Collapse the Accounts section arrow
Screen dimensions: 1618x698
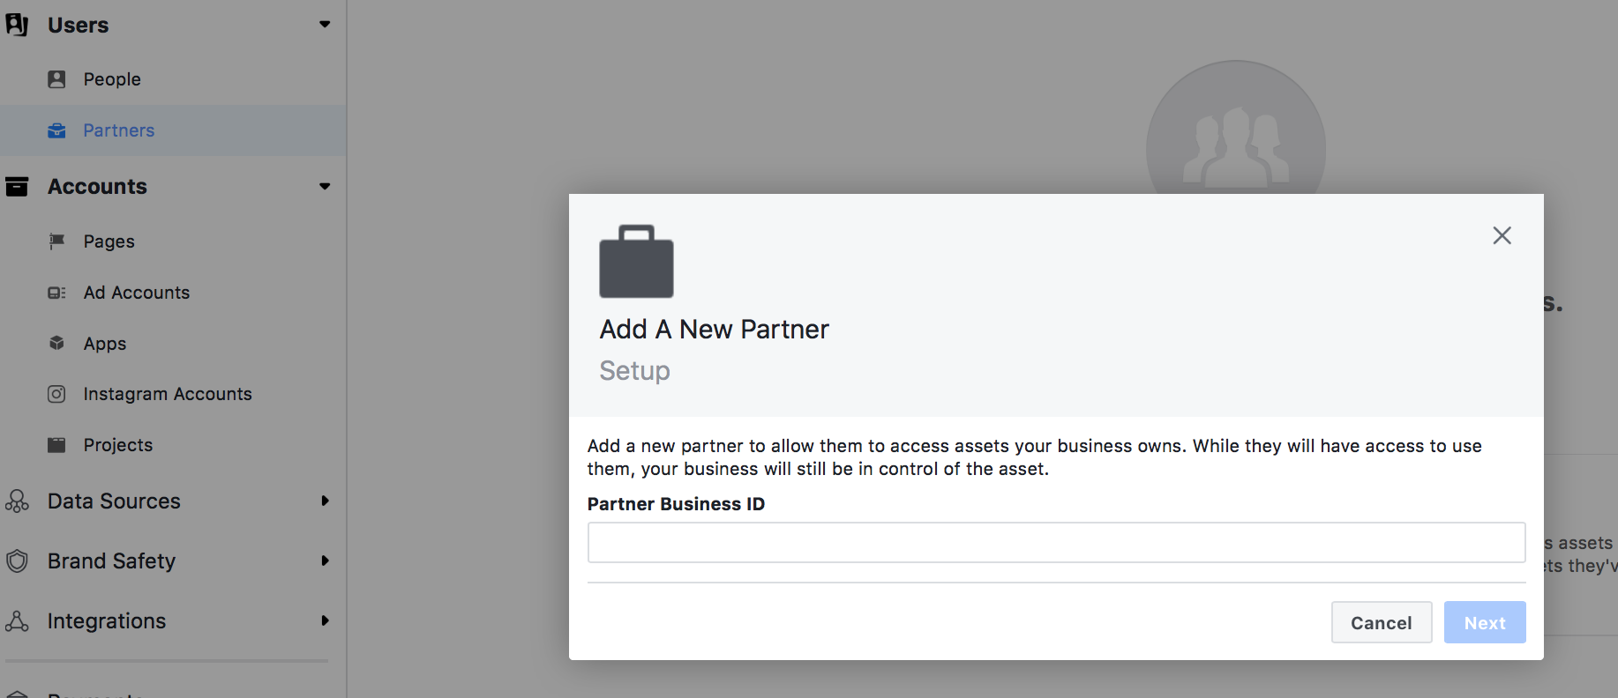[x=325, y=187]
